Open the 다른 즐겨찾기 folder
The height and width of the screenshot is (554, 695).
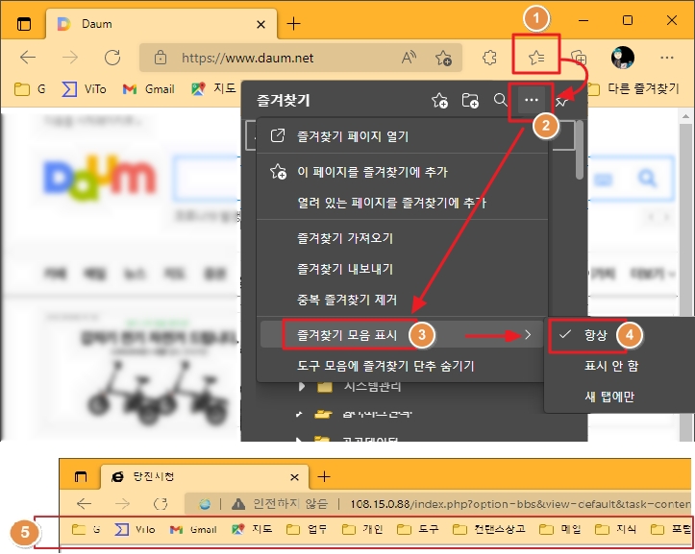coord(633,89)
